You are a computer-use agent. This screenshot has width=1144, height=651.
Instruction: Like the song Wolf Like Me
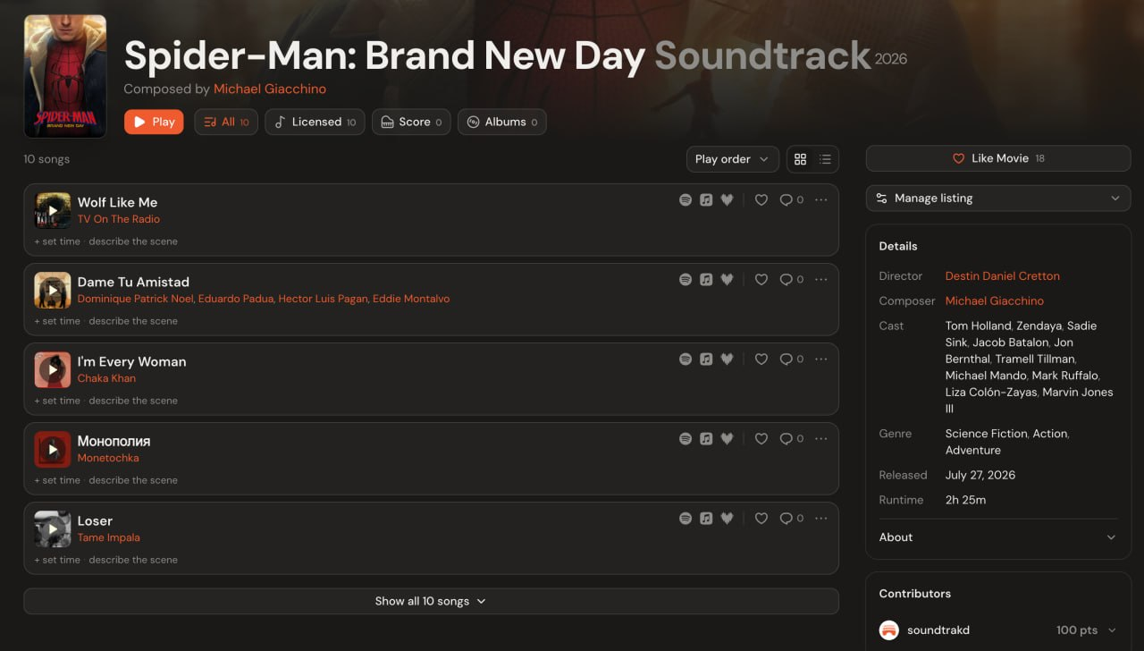pos(761,200)
